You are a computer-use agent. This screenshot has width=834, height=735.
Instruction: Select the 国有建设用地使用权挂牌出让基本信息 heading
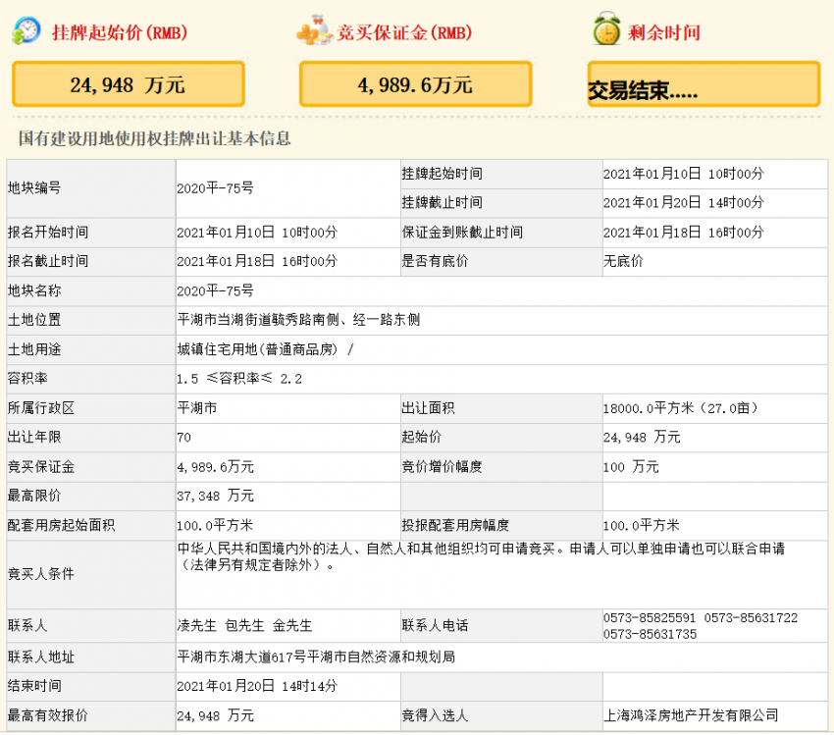coord(154,139)
